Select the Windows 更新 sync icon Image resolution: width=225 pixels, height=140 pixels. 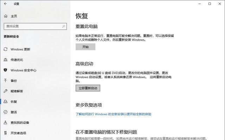click(6, 49)
